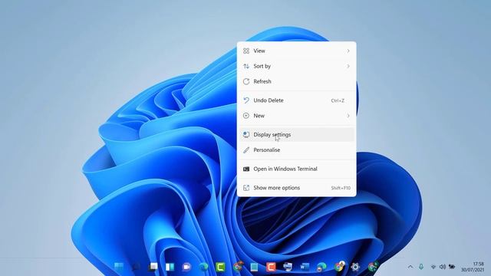Open Display settings from the context menu
This screenshot has height=276, width=491.
(297, 135)
